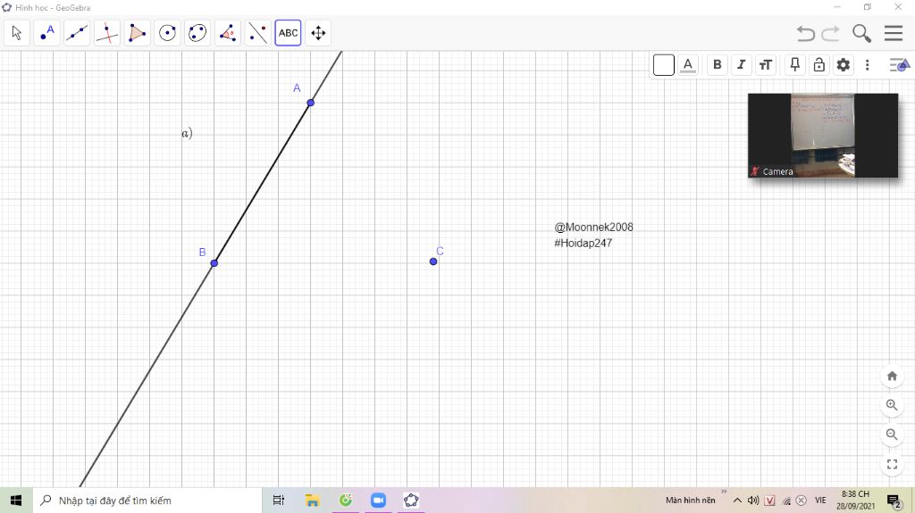This screenshot has width=915, height=513.
Task: Open the Windows Start menu
Action: point(16,501)
